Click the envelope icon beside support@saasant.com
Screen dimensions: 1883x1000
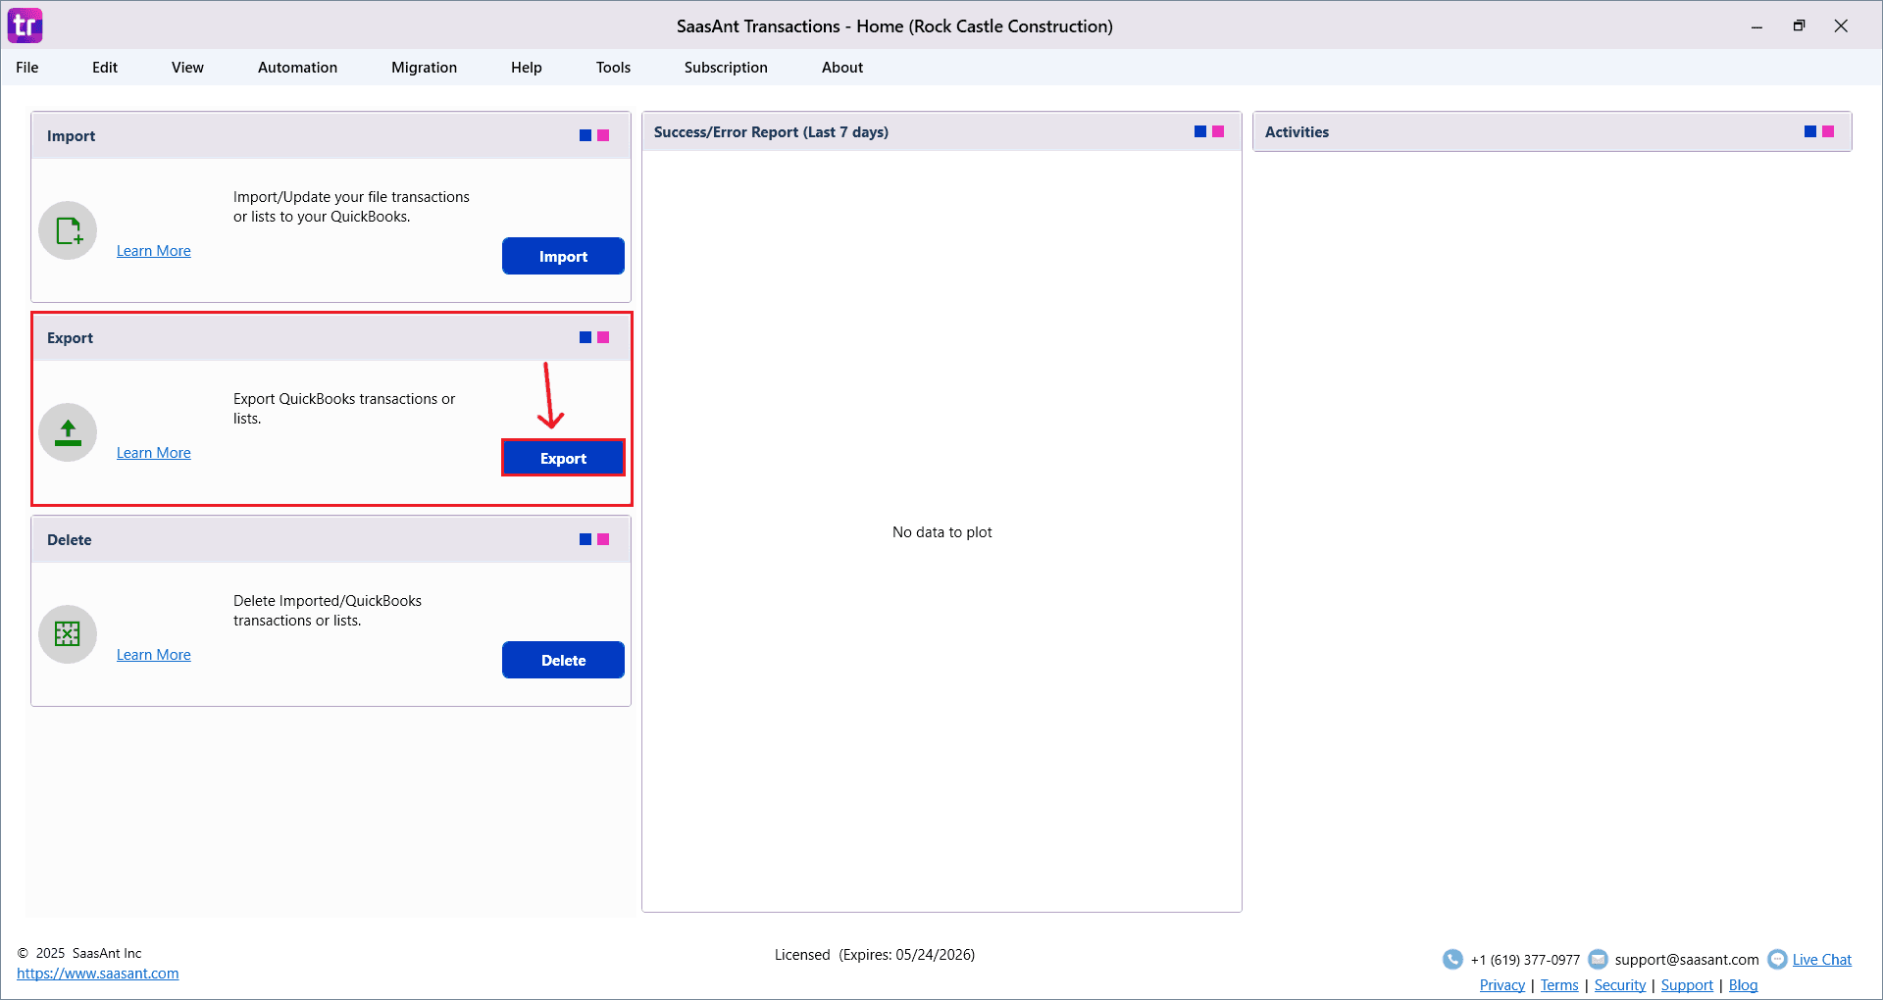point(1599,959)
